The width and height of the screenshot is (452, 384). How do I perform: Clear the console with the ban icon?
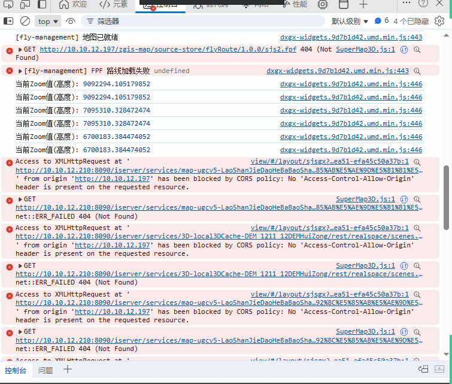click(25, 21)
